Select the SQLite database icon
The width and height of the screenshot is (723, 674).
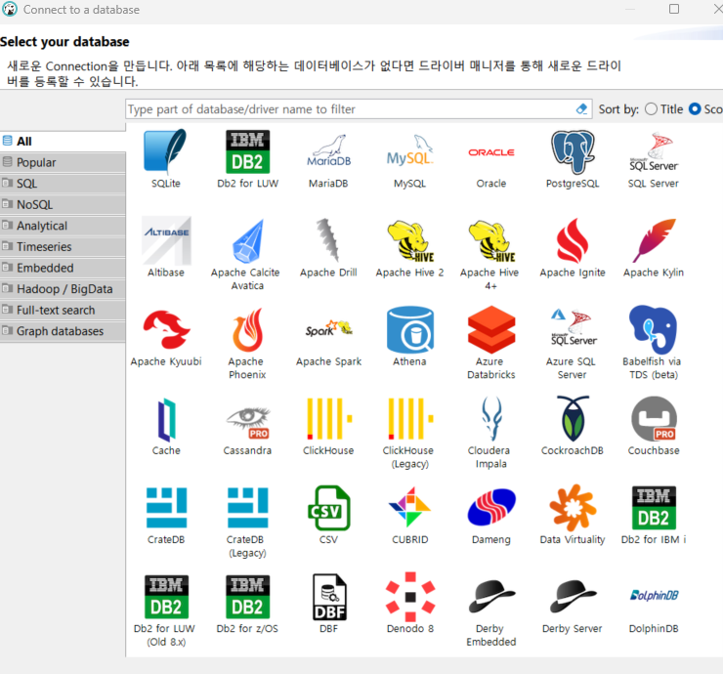pyautogui.click(x=166, y=151)
